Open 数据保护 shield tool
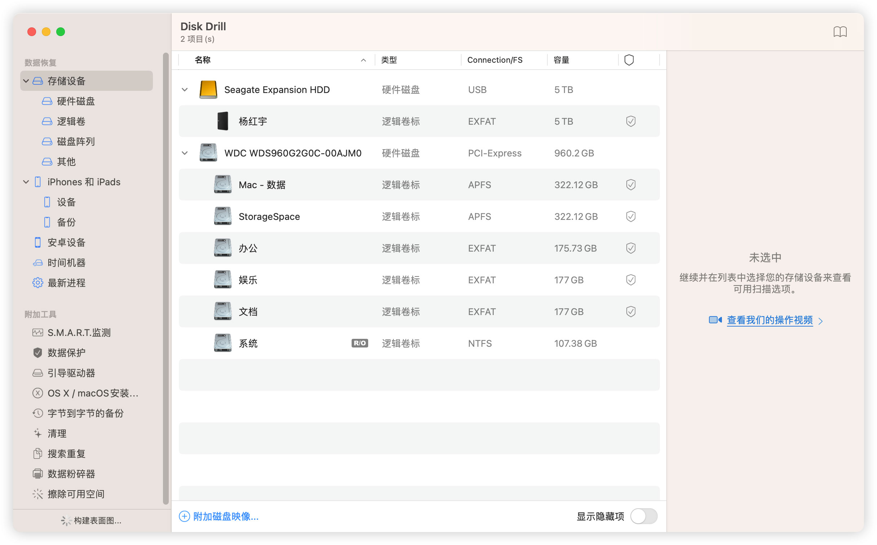This screenshot has height=545, width=877. [59, 353]
